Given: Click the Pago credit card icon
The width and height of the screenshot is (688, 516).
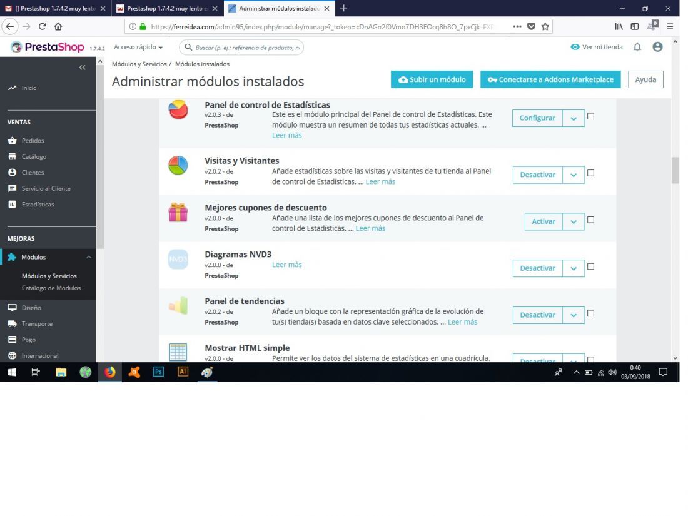Looking at the screenshot, I should (13, 340).
